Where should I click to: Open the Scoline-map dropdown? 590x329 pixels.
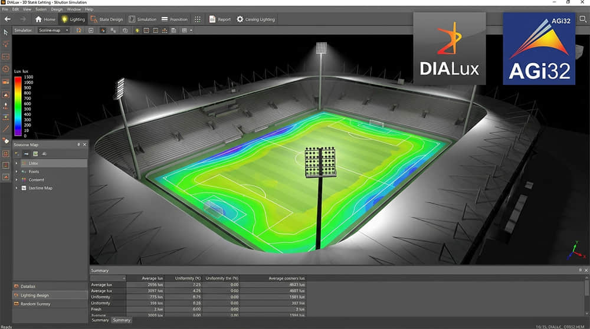[x=54, y=30]
